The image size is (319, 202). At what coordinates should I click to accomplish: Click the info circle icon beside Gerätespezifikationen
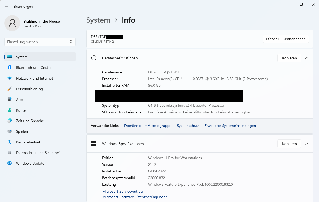[94, 58]
